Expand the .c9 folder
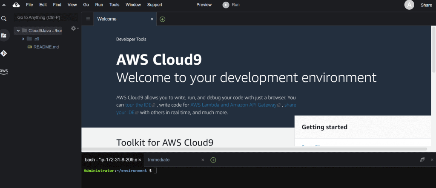The image size is (436, 188). [x=23, y=39]
